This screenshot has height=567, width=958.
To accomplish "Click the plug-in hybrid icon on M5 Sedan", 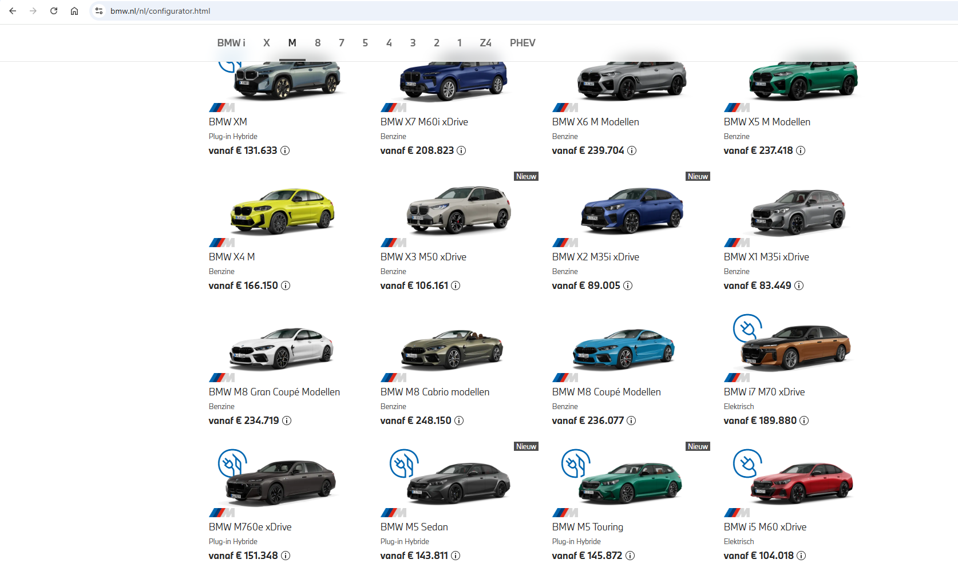I will (404, 463).
